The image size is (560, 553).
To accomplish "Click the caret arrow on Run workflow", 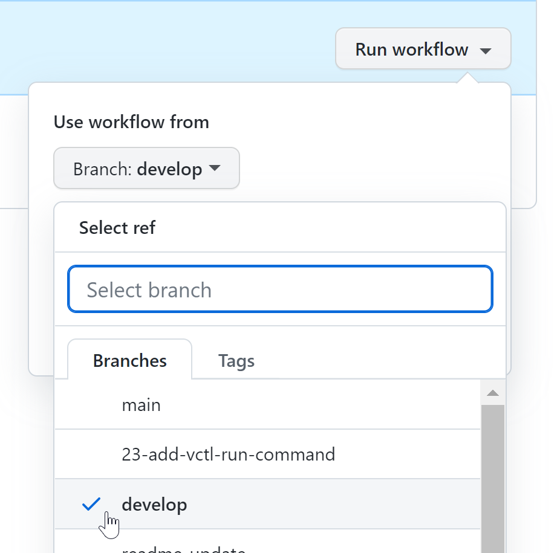I will click(486, 51).
